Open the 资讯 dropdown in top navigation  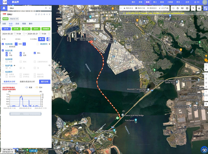pos(179,2)
